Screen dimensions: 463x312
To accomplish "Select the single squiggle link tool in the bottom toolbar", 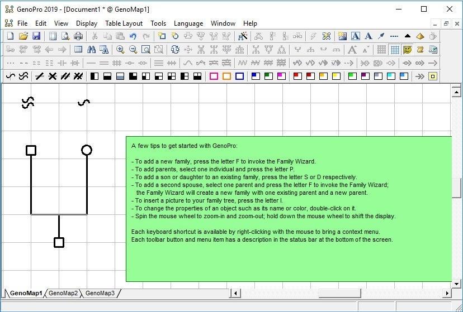I will (x=10, y=76).
